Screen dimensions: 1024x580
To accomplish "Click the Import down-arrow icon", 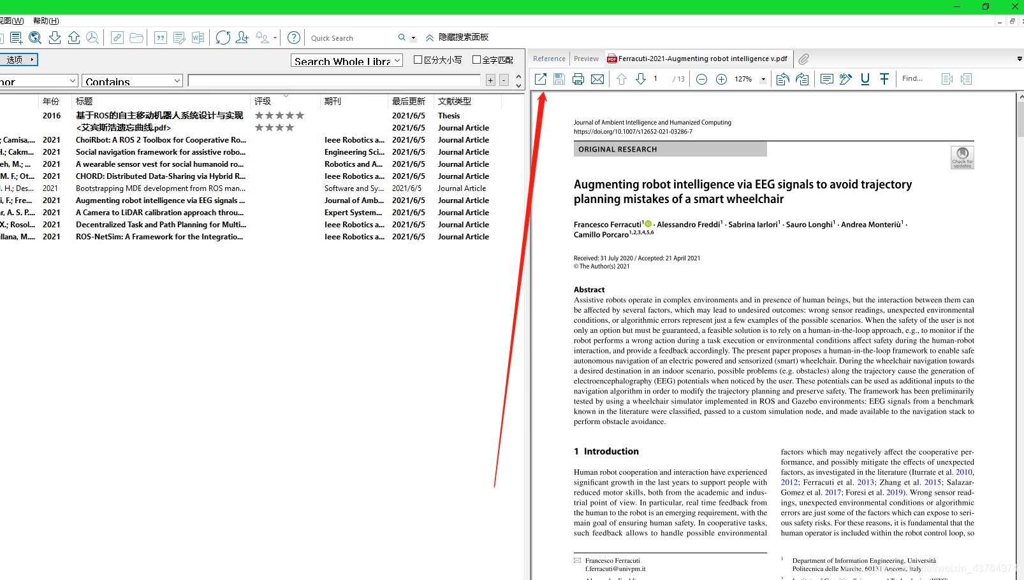I will coord(55,38).
